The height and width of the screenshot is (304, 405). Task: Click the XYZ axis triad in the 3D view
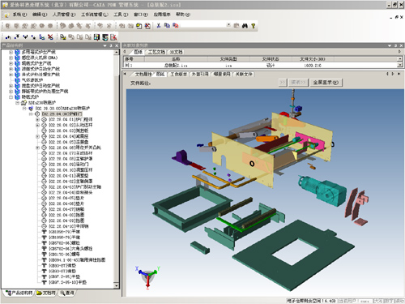147,277
